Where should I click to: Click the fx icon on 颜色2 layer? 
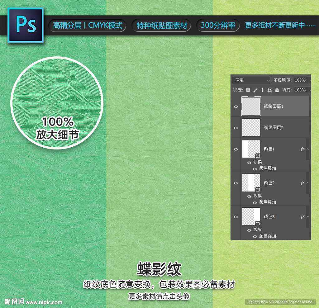303,183
